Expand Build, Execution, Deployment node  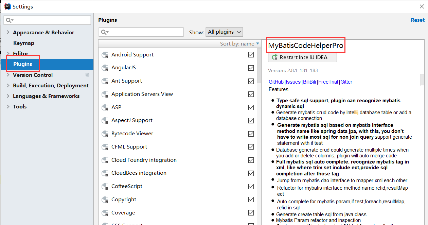click(8, 85)
